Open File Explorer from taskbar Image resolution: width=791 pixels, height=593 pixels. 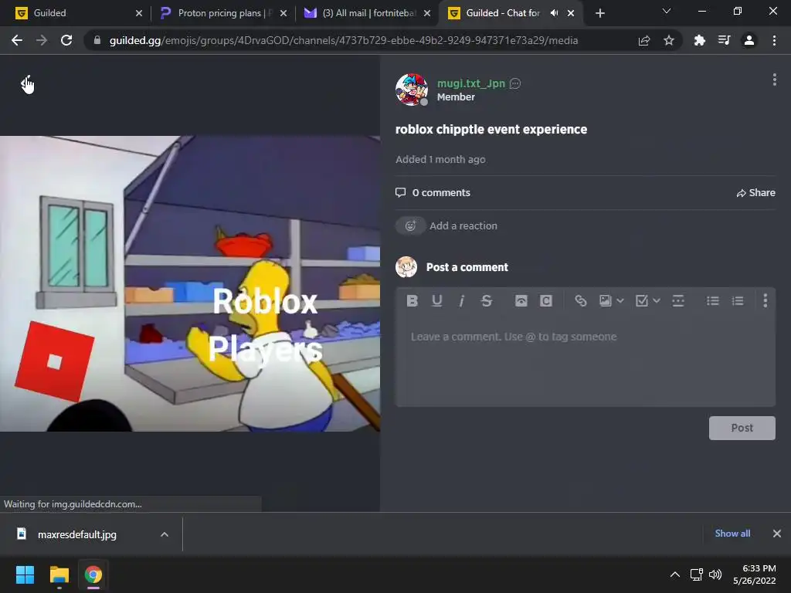59,574
